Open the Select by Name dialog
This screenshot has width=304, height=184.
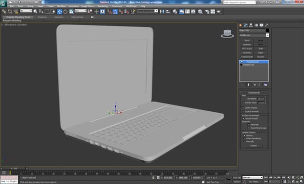click(41, 12)
